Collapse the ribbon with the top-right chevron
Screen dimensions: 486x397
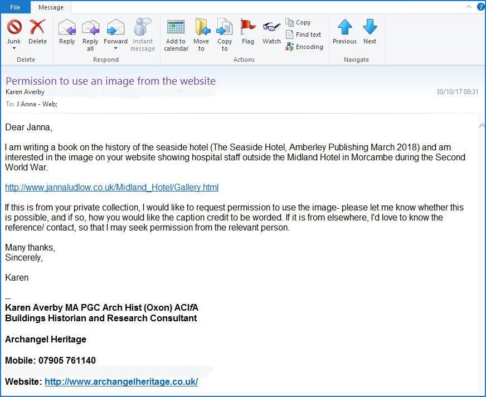469,7
